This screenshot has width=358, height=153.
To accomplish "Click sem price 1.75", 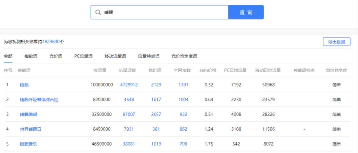I will 209,144.
